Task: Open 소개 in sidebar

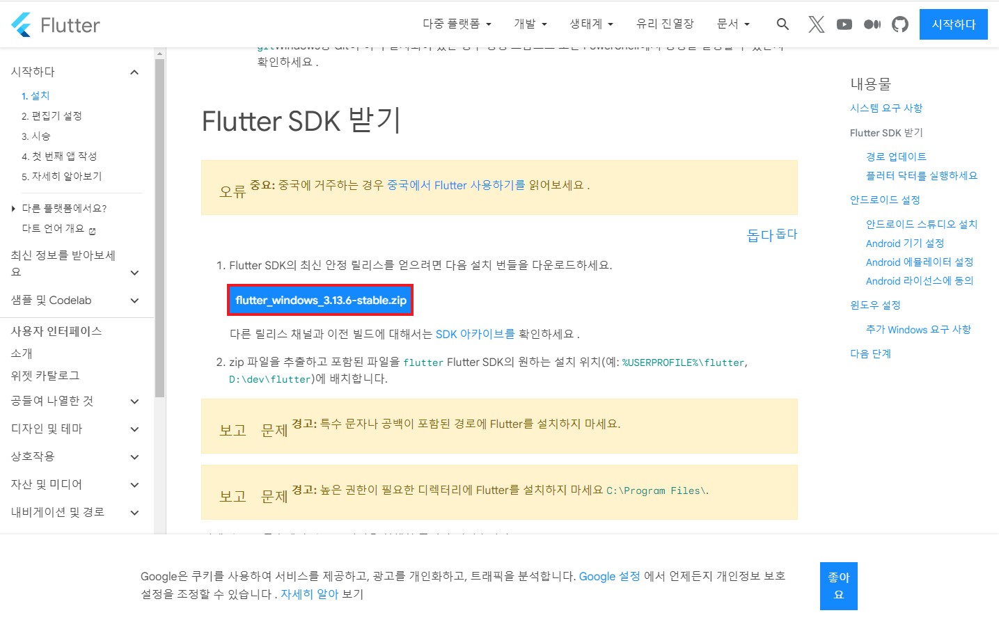Action: pos(22,353)
